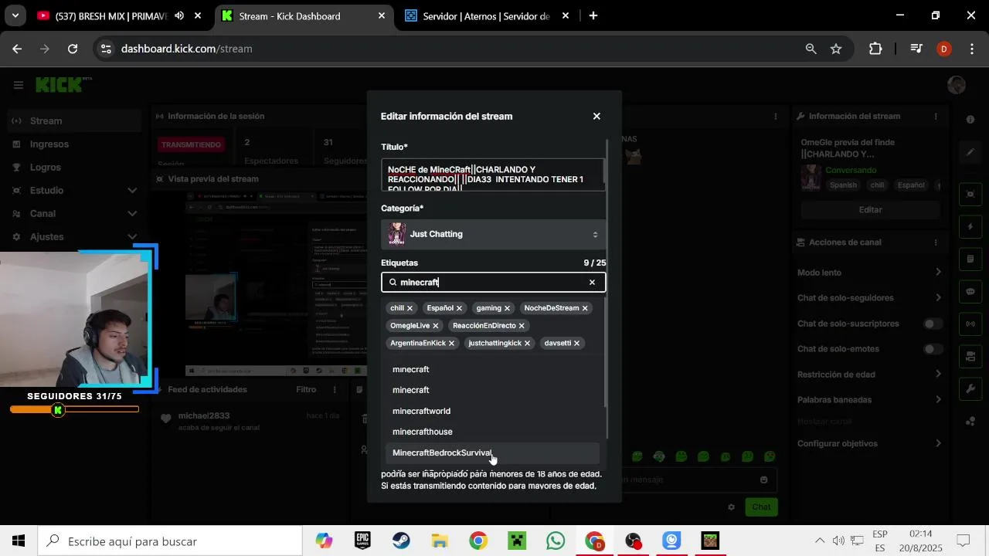Toggle Chat de solo-suscriptores switch
989x556 pixels.
[933, 324]
